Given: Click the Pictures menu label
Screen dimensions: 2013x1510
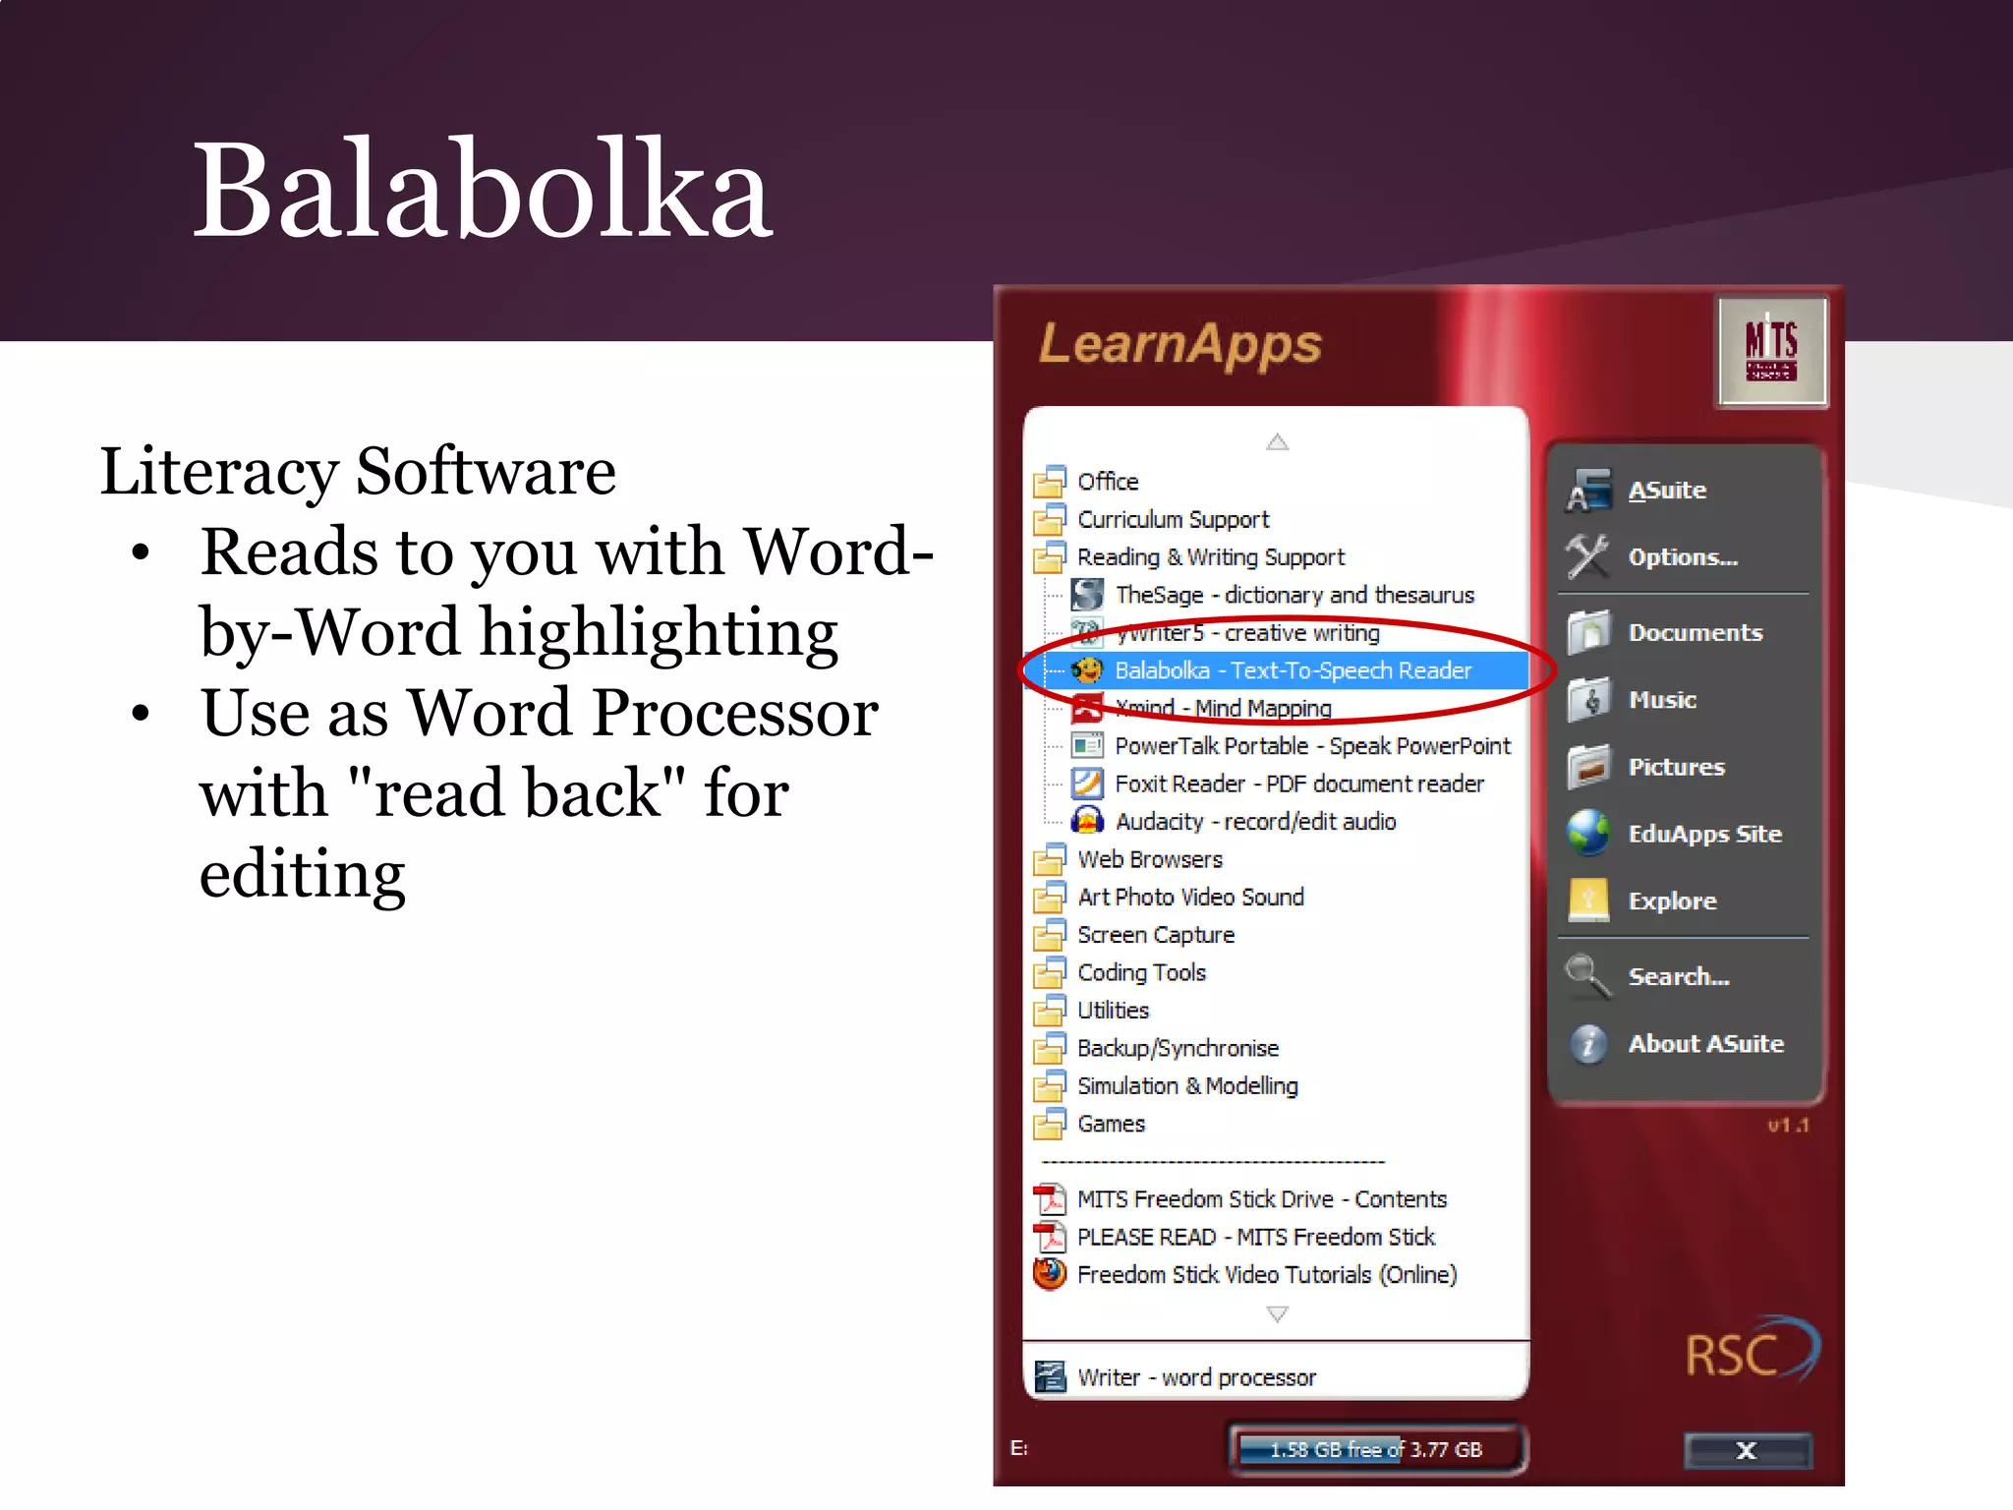Looking at the screenshot, I should pyautogui.click(x=1677, y=767).
